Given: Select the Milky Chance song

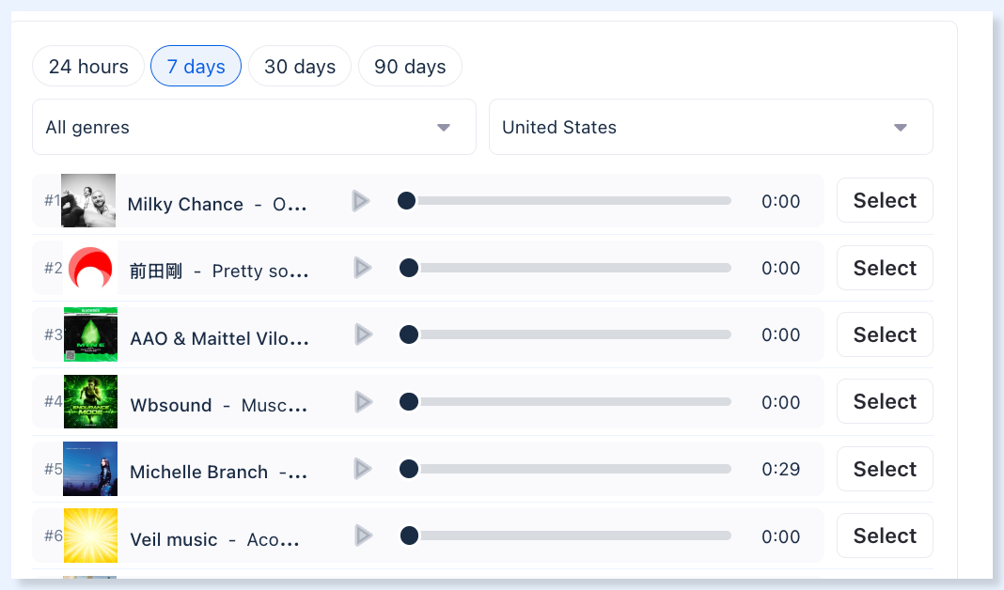Looking at the screenshot, I should 885,200.
